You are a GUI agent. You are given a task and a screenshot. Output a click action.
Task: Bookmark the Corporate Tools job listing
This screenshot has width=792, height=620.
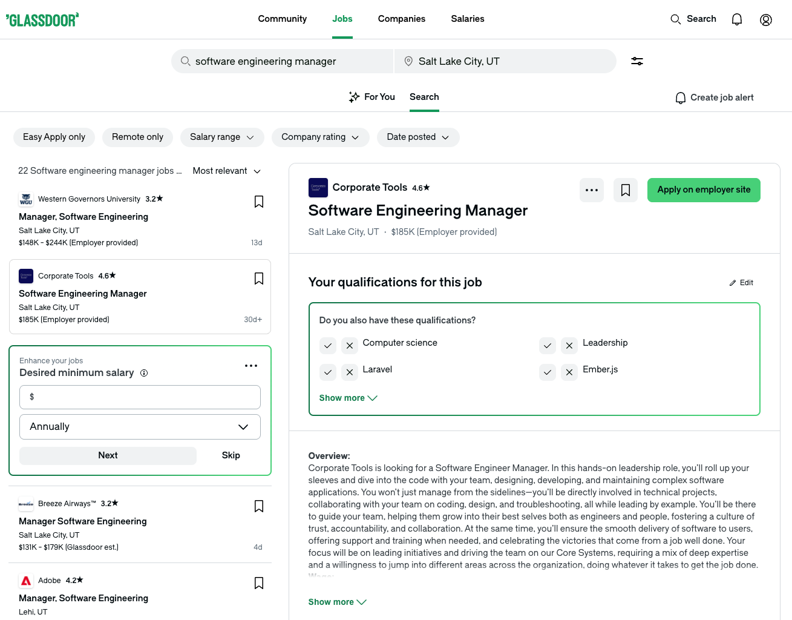[x=258, y=279]
